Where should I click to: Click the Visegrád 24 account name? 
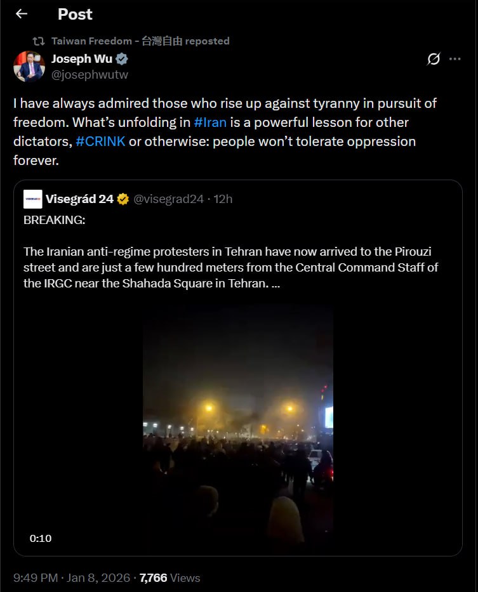79,199
